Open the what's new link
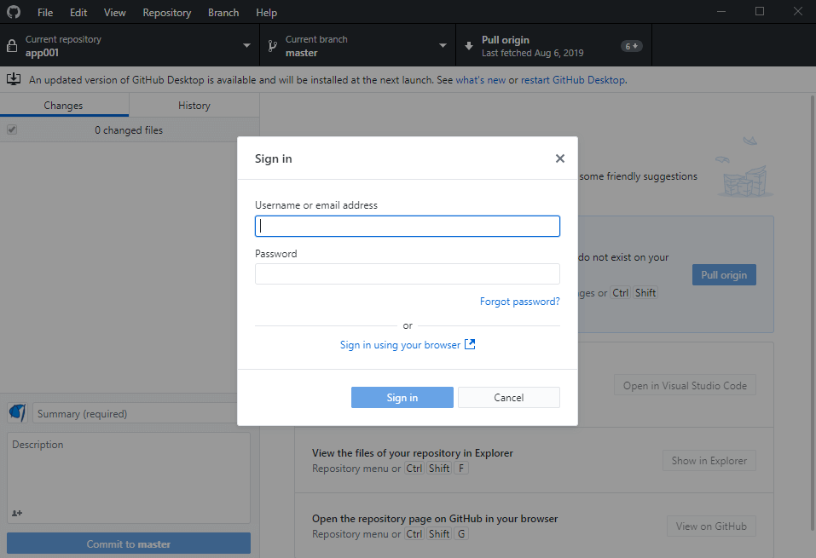The height and width of the screenshot is (558, 816). tap(481, 80)
